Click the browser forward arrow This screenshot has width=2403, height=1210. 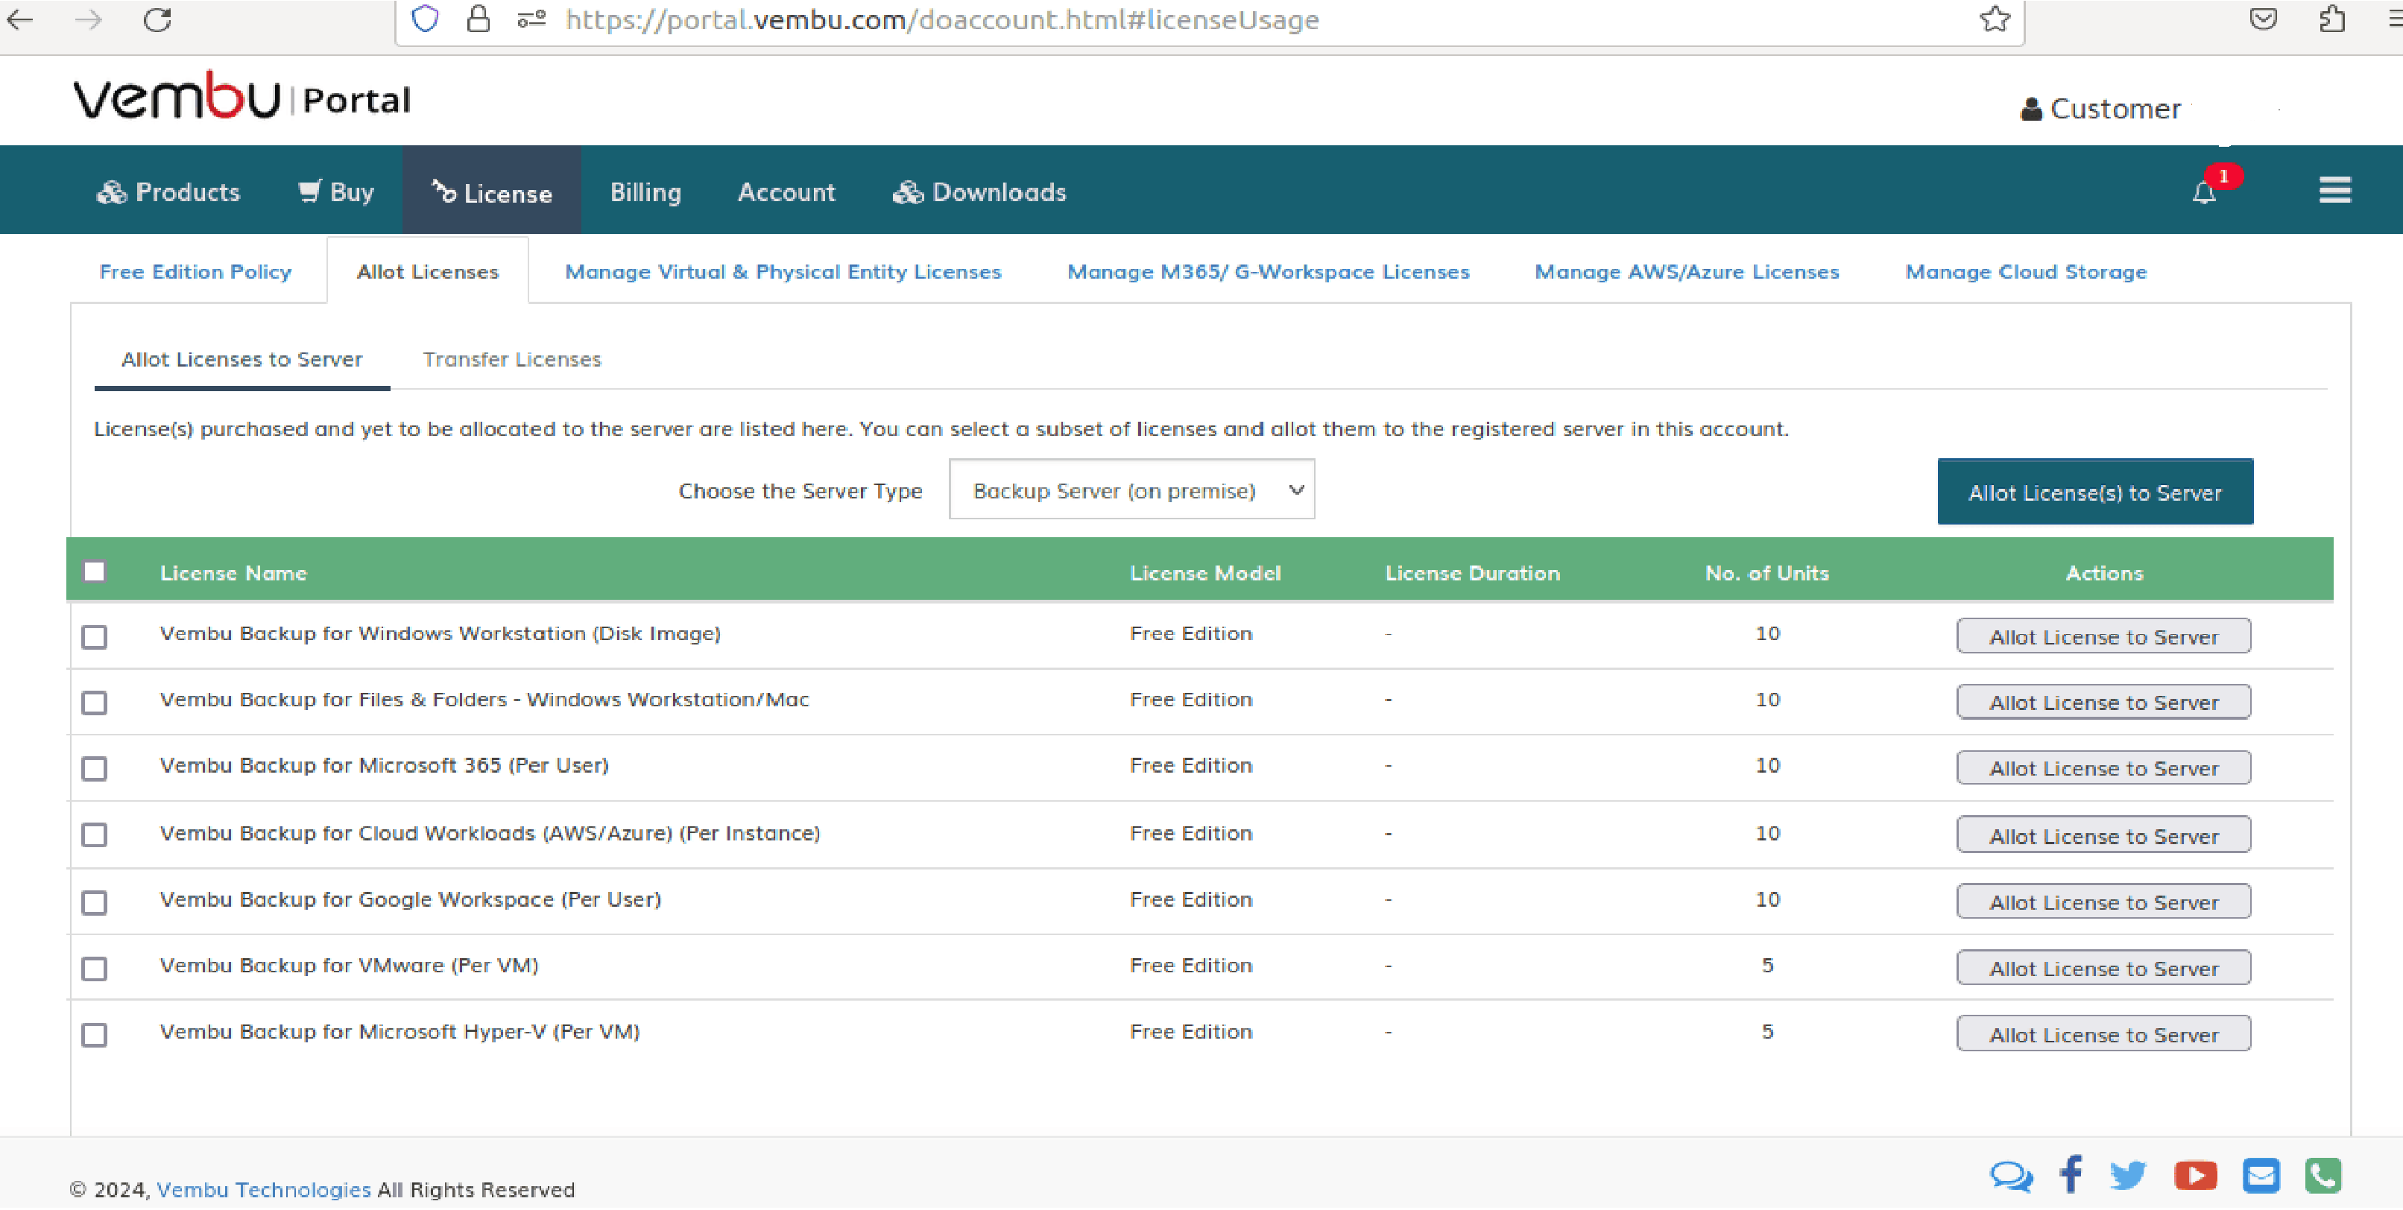(89, 19)
